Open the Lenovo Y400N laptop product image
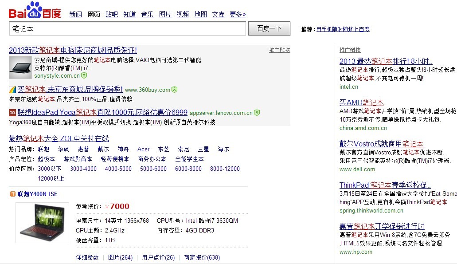The width and height of the screenshot is (457, 264). click(42, 223)
